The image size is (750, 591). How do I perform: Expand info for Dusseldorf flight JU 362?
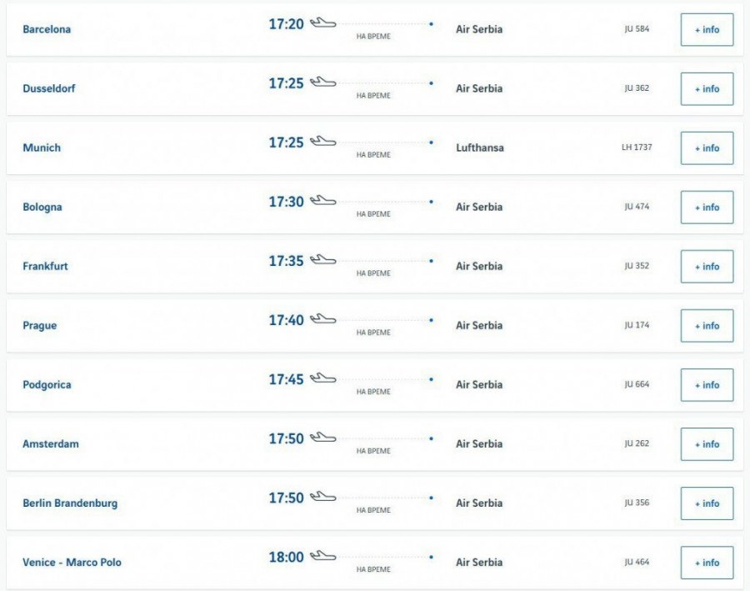(707, 89)
